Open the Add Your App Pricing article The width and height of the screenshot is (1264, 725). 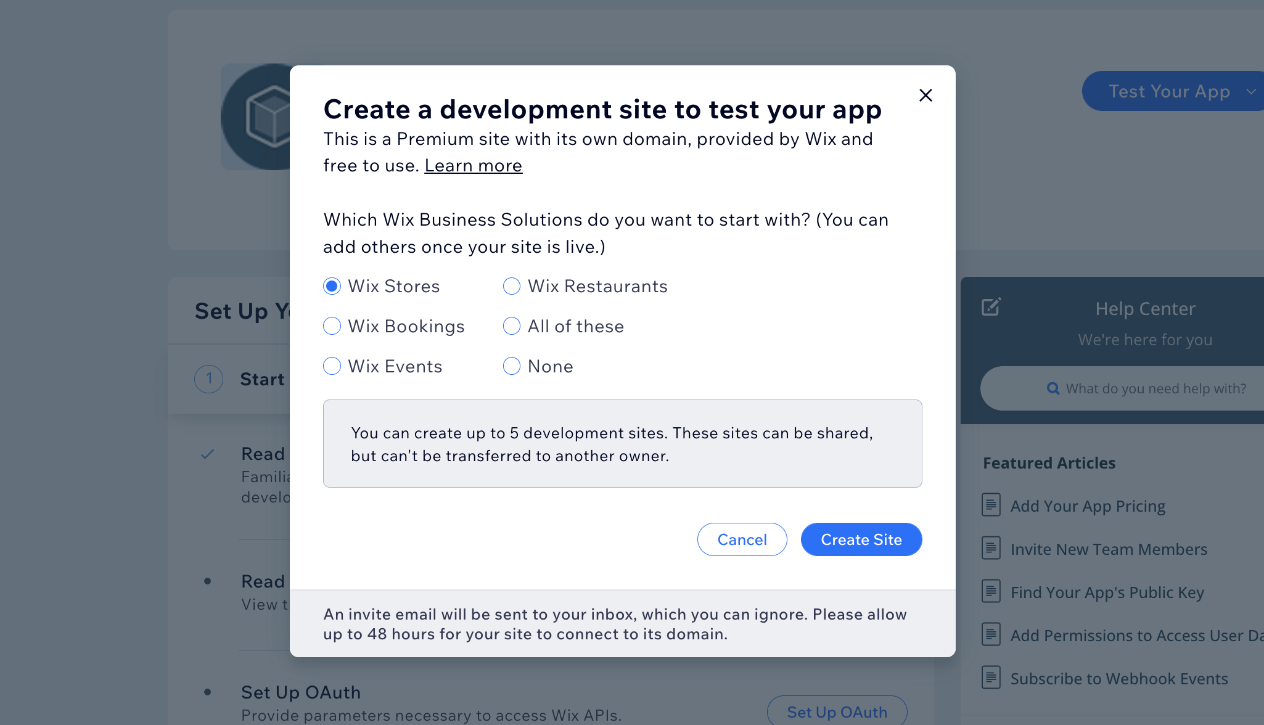click(1088, 506)
